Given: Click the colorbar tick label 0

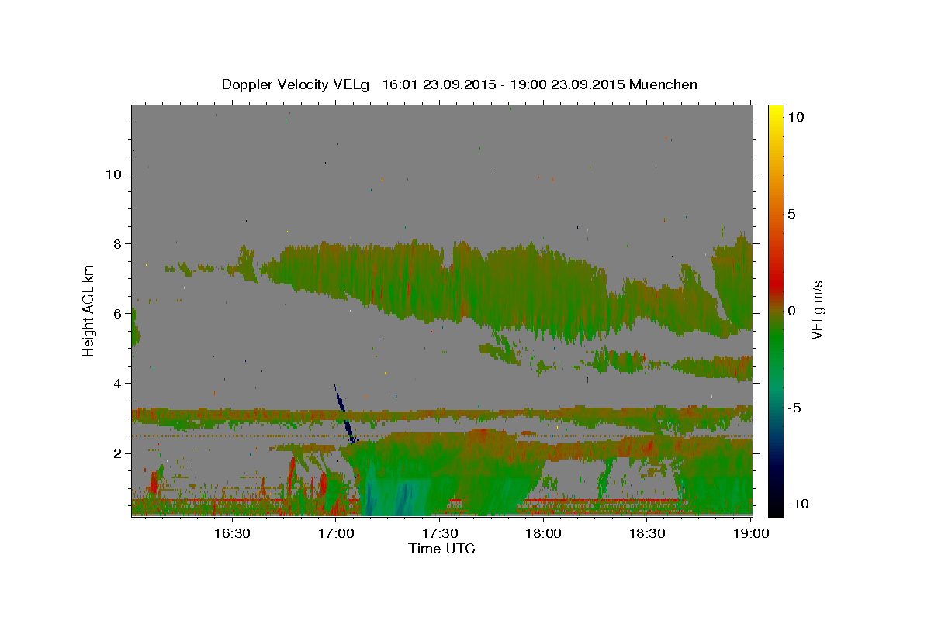Looking at the screenshot, I should (793, 311).
